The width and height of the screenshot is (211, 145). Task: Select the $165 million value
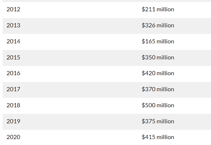(158, 41)
